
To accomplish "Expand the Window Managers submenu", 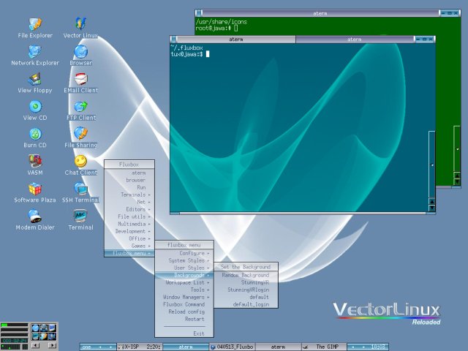I will [184, 297].
